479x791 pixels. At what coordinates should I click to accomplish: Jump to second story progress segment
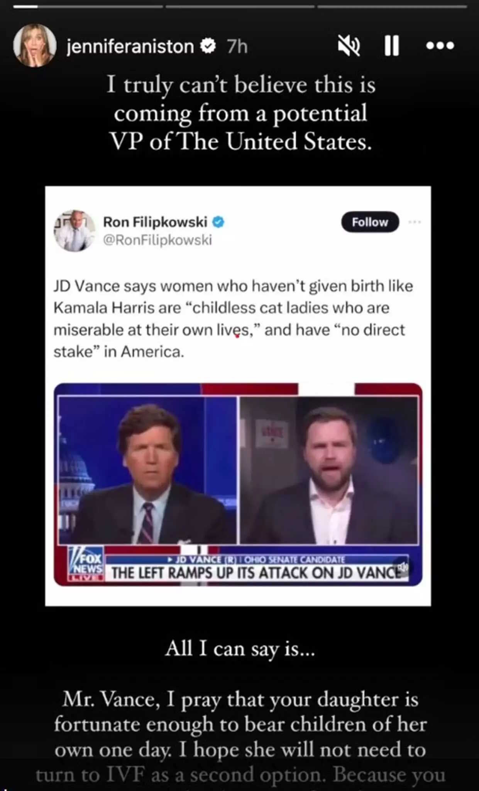coord(240,7)
